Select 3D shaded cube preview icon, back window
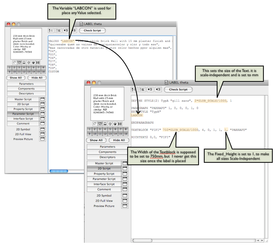The width and height of the screenshot is (276, 247). (33, 62)
